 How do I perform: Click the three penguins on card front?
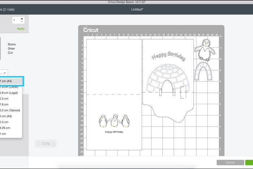114,121
